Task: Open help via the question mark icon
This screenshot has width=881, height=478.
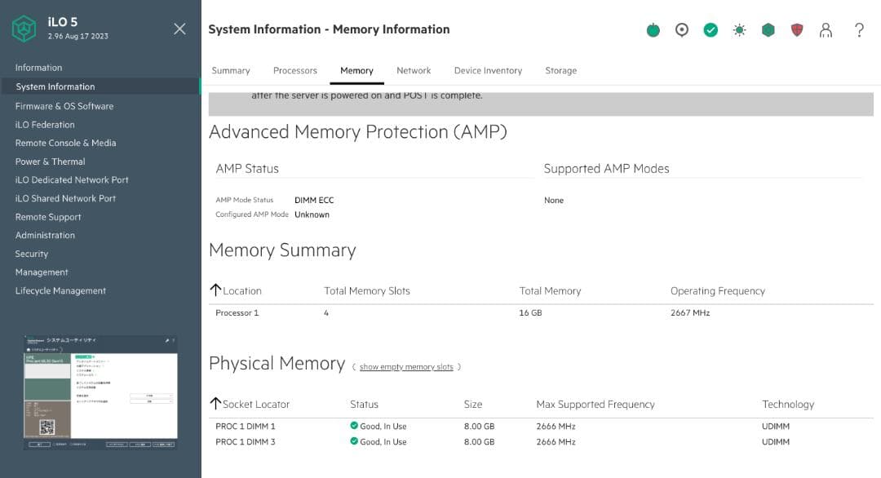Action: point(857,30)
